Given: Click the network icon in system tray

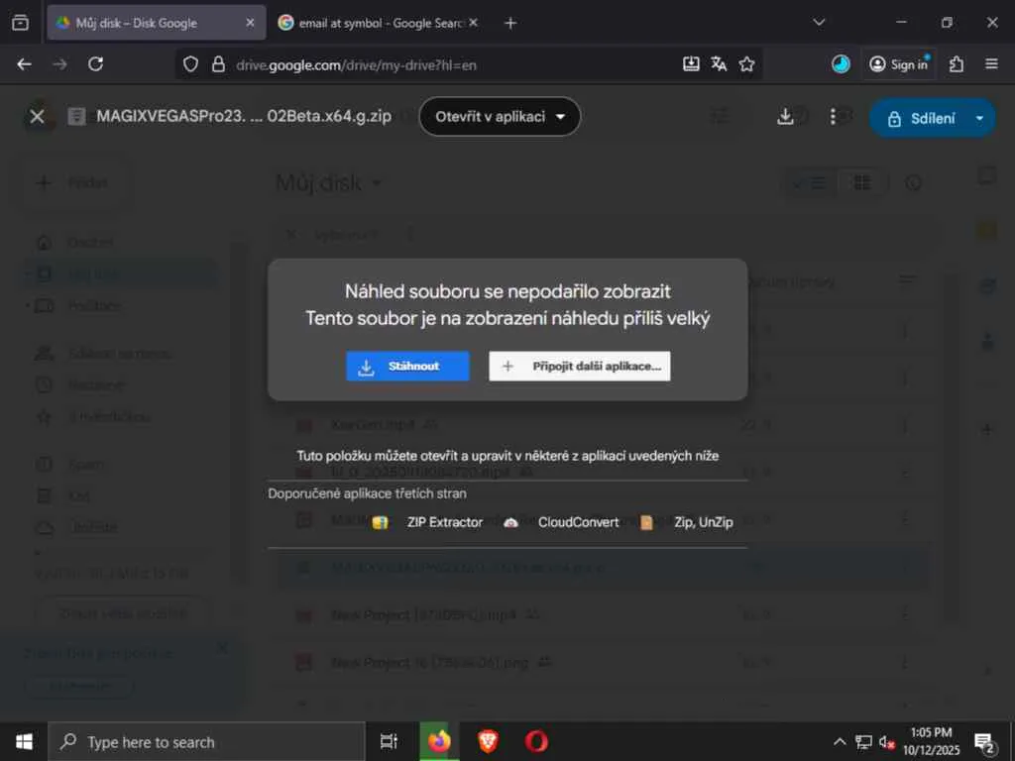Looking at the screenshot, I should pyautogui.click(x=863, y=742).
